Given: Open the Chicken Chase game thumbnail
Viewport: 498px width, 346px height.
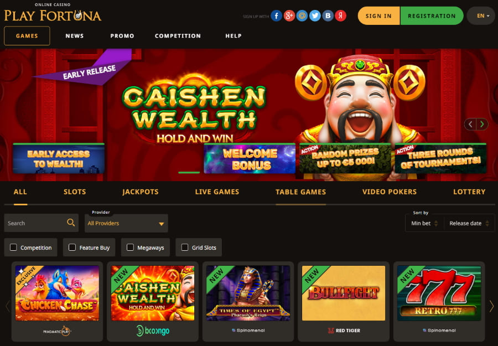Looking at the screenshot, I should point(57,293).
